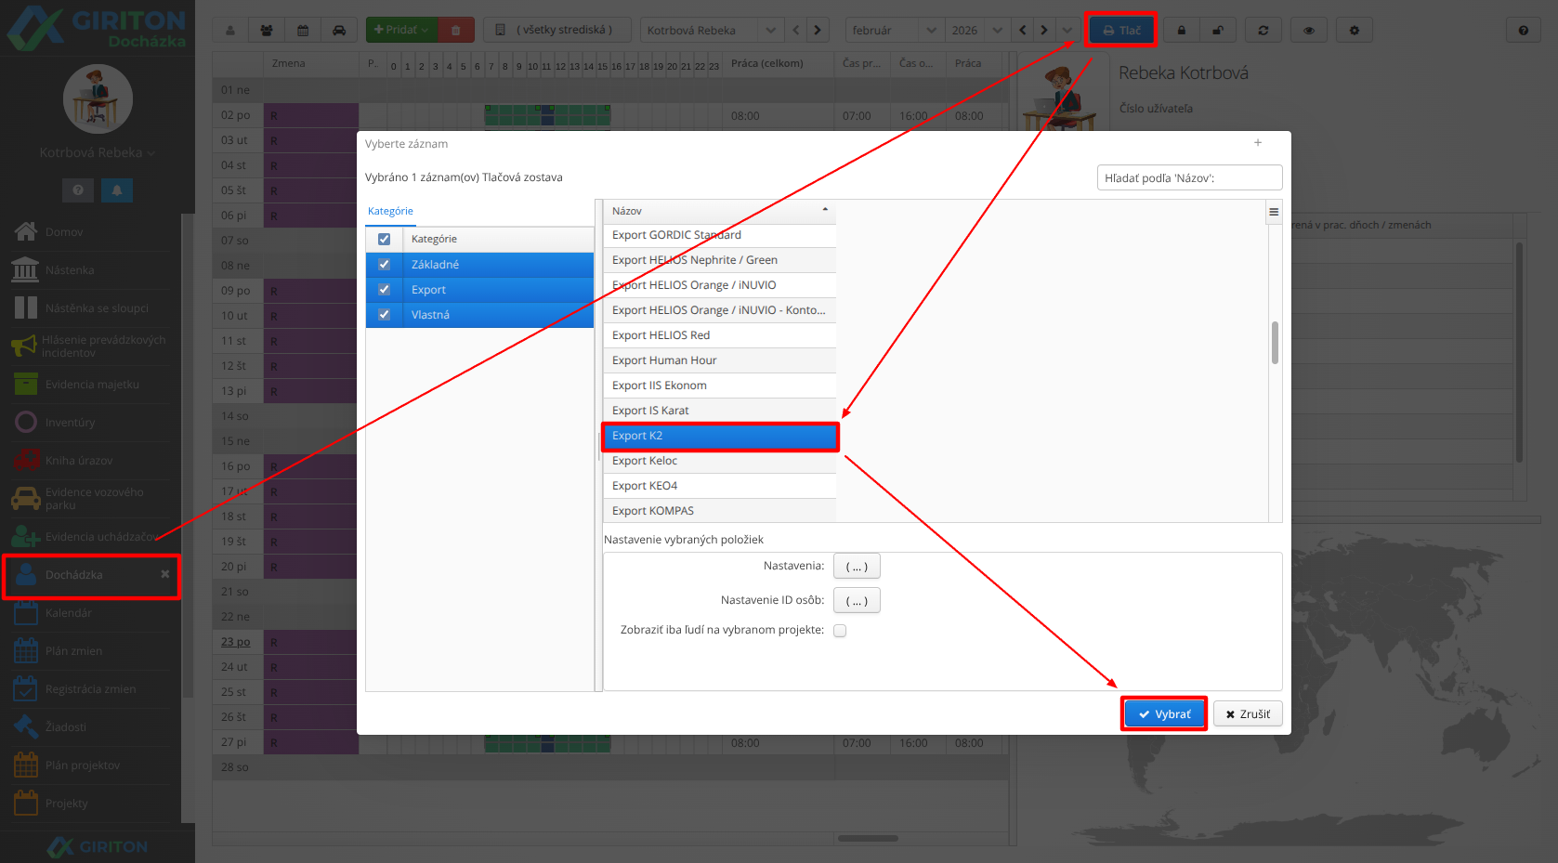
Task: Open Hlásenie prevádzkových incidentov megaphone icon
Action: coord(24,347)
